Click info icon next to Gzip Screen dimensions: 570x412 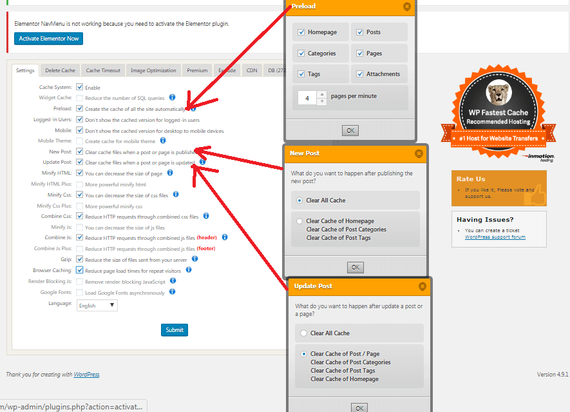195,259
